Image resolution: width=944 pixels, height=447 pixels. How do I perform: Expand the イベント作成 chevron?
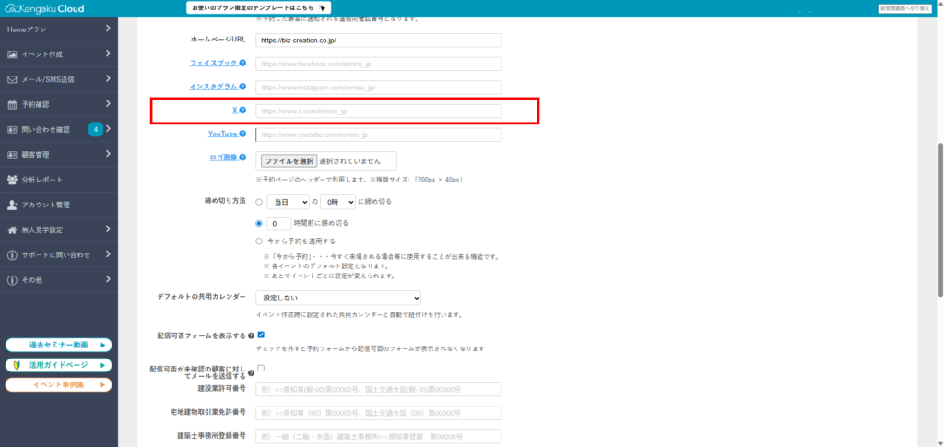(107, 53)
